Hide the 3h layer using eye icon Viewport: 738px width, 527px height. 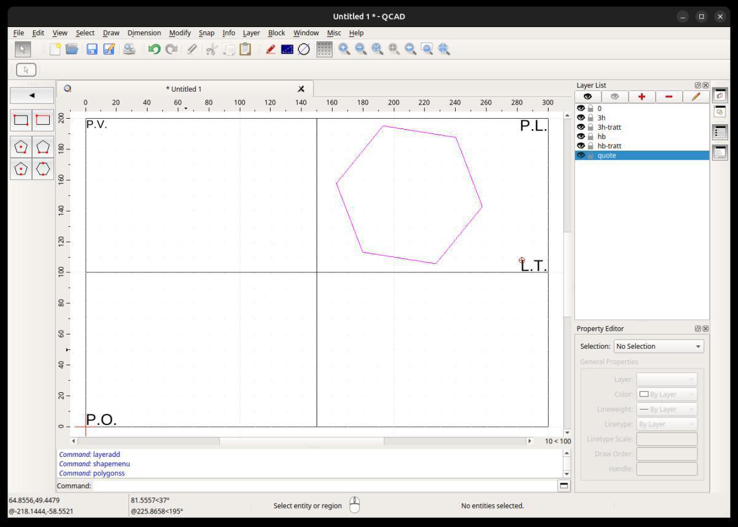click(581, 117)
